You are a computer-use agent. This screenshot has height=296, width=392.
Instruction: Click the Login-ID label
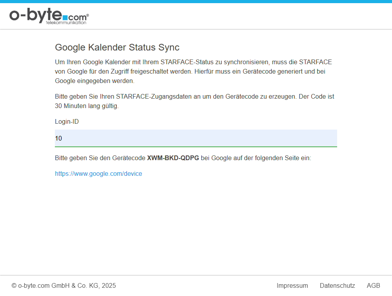67,122
